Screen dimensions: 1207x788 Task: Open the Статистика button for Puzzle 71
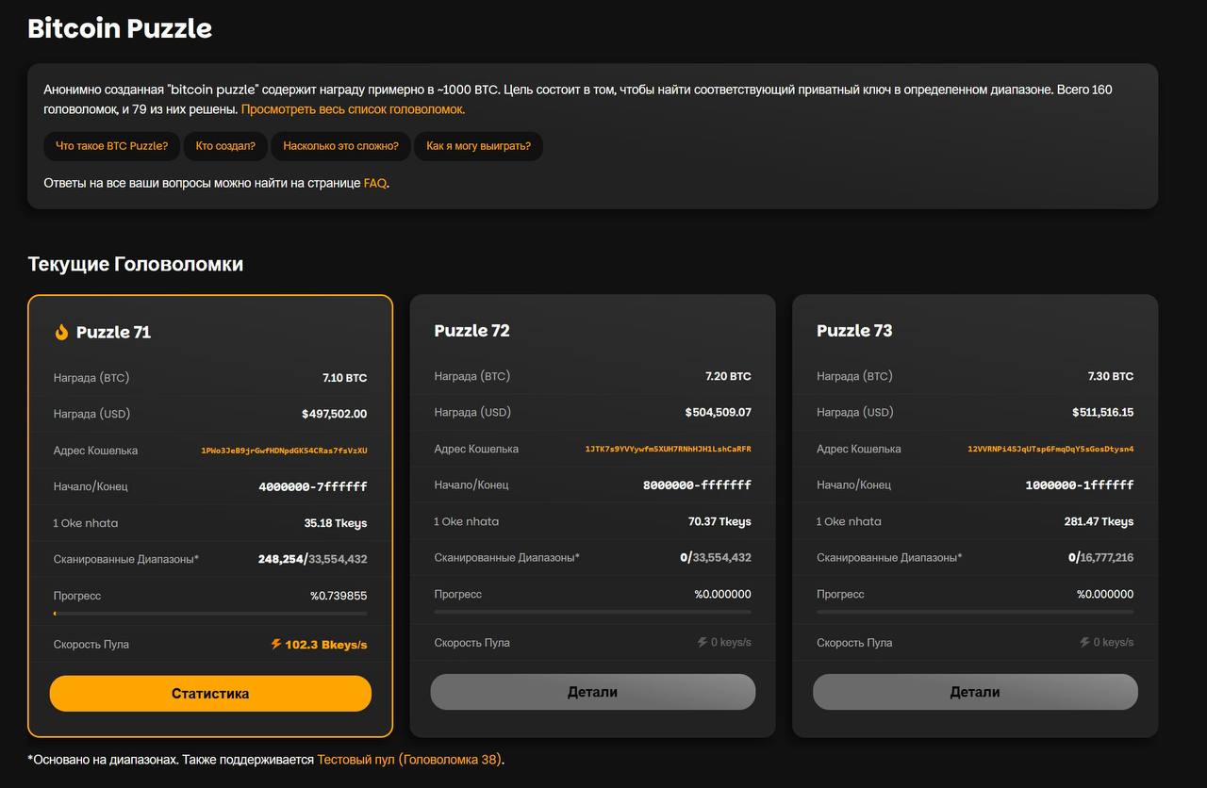210,694
